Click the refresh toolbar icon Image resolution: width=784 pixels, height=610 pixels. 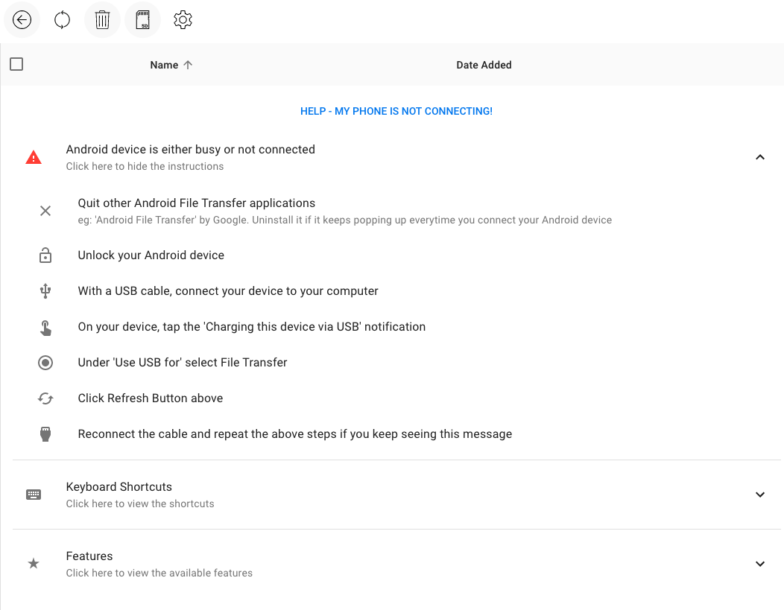coord(62,20)
